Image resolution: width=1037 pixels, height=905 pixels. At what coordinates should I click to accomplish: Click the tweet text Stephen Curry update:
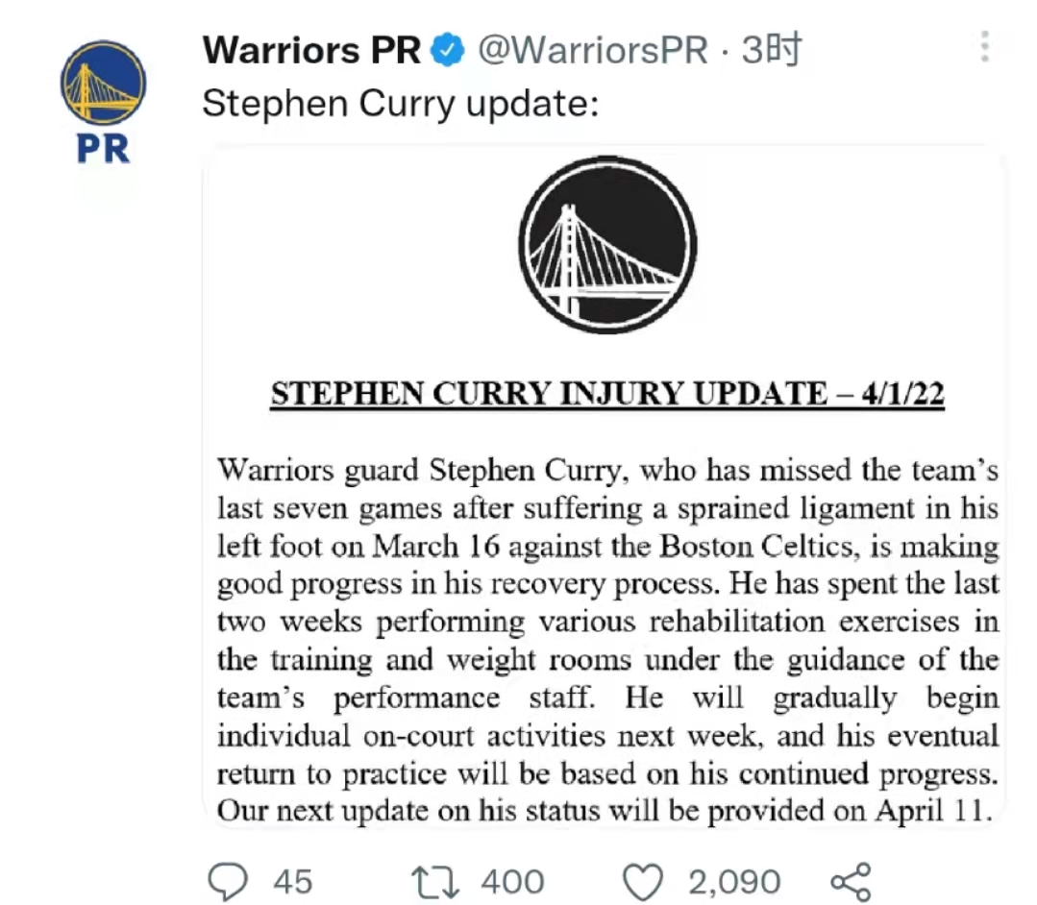[401, 104]
